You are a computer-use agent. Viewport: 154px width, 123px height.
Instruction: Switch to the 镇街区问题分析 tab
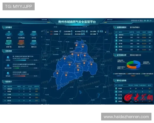tap(136, 55)
